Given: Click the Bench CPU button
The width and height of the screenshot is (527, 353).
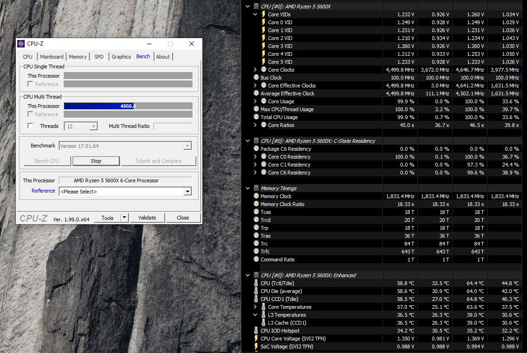Looking at the screenshot, I should pyautogui.click(x=47, y=161).
